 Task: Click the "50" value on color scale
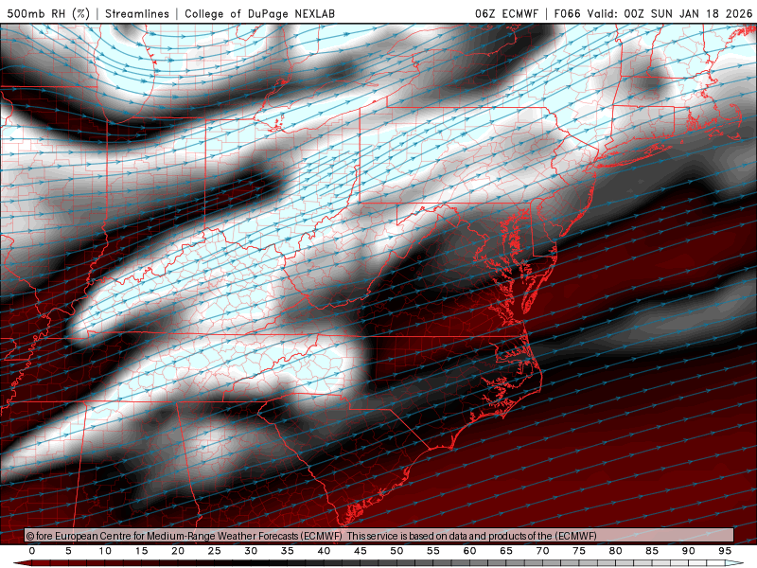click(396, 551)
